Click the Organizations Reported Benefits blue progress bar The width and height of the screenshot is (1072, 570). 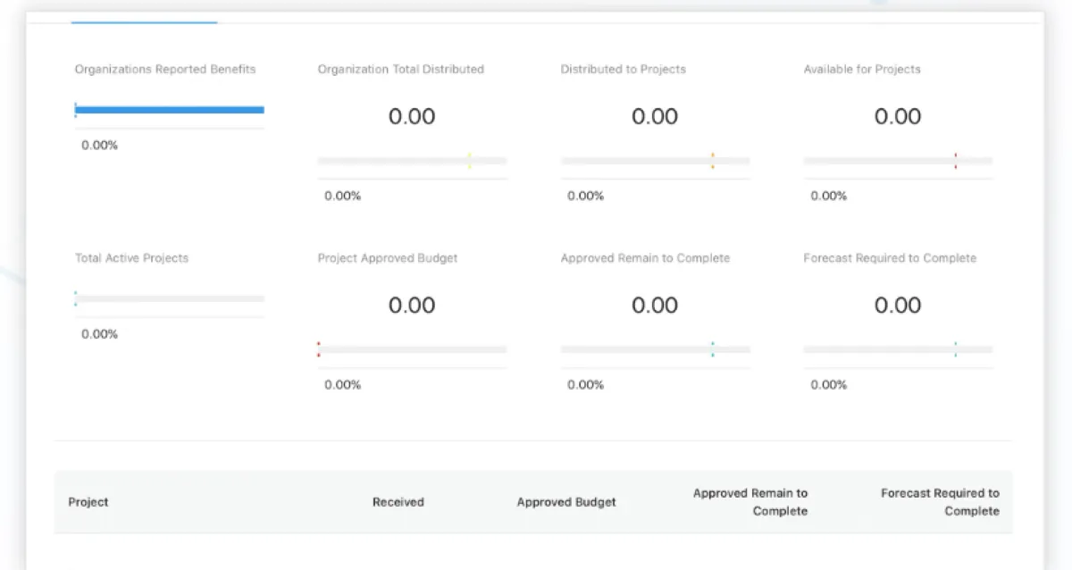pyautogui.click(x=170, y=110)
